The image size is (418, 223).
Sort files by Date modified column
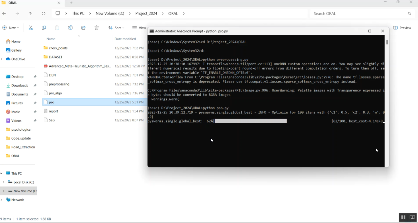click(x=125, y=39)
